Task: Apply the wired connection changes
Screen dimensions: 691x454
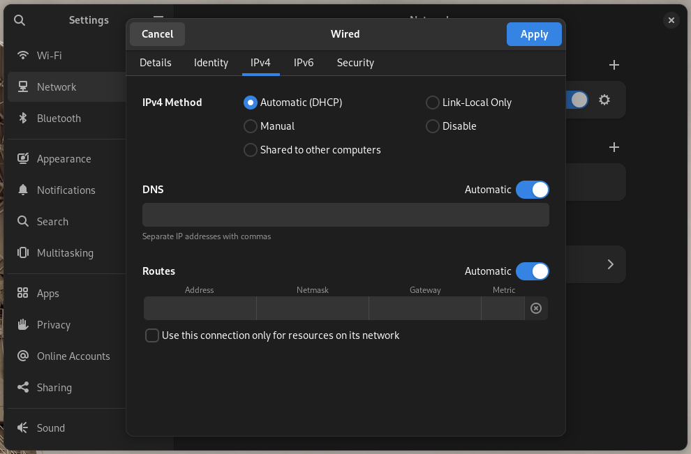Action: click(534, 33)
